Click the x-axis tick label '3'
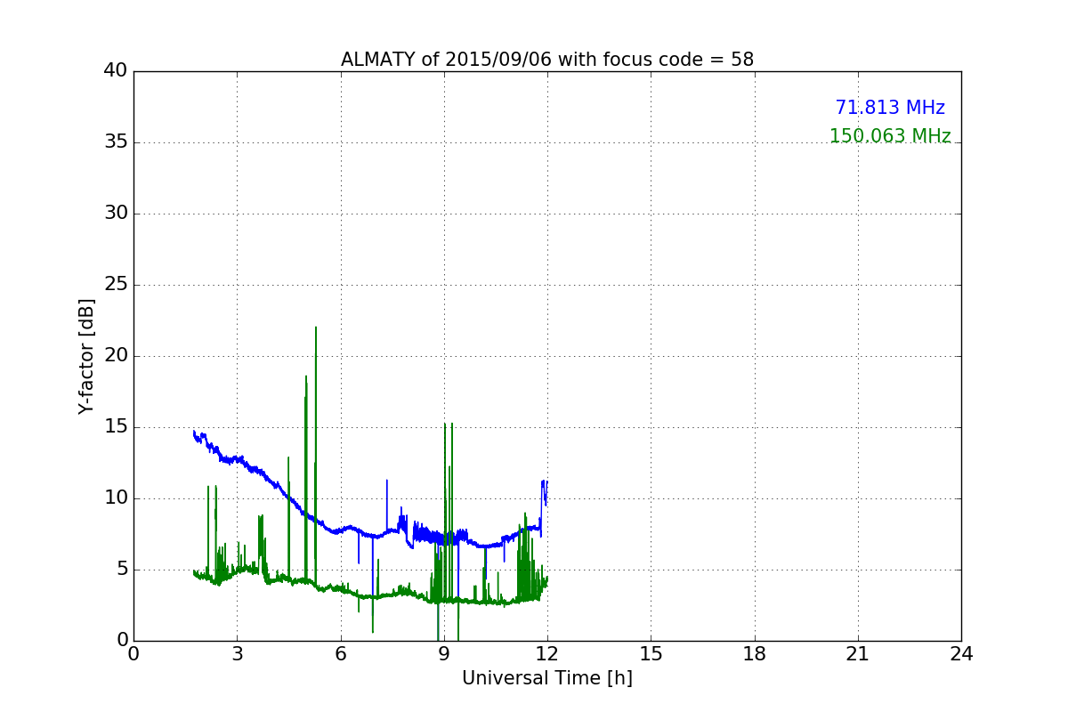 click(x=237, y=654)
